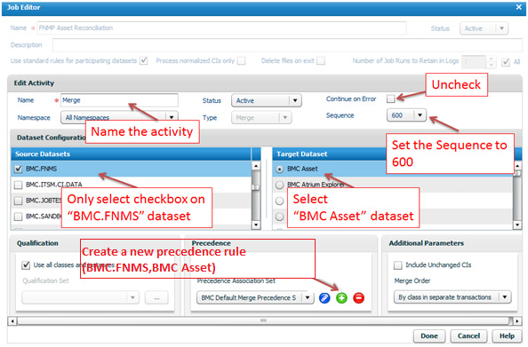The width and height of the screenshot is (528, 347).
Task: Close the Job Editor dialog
Action: 518,7
